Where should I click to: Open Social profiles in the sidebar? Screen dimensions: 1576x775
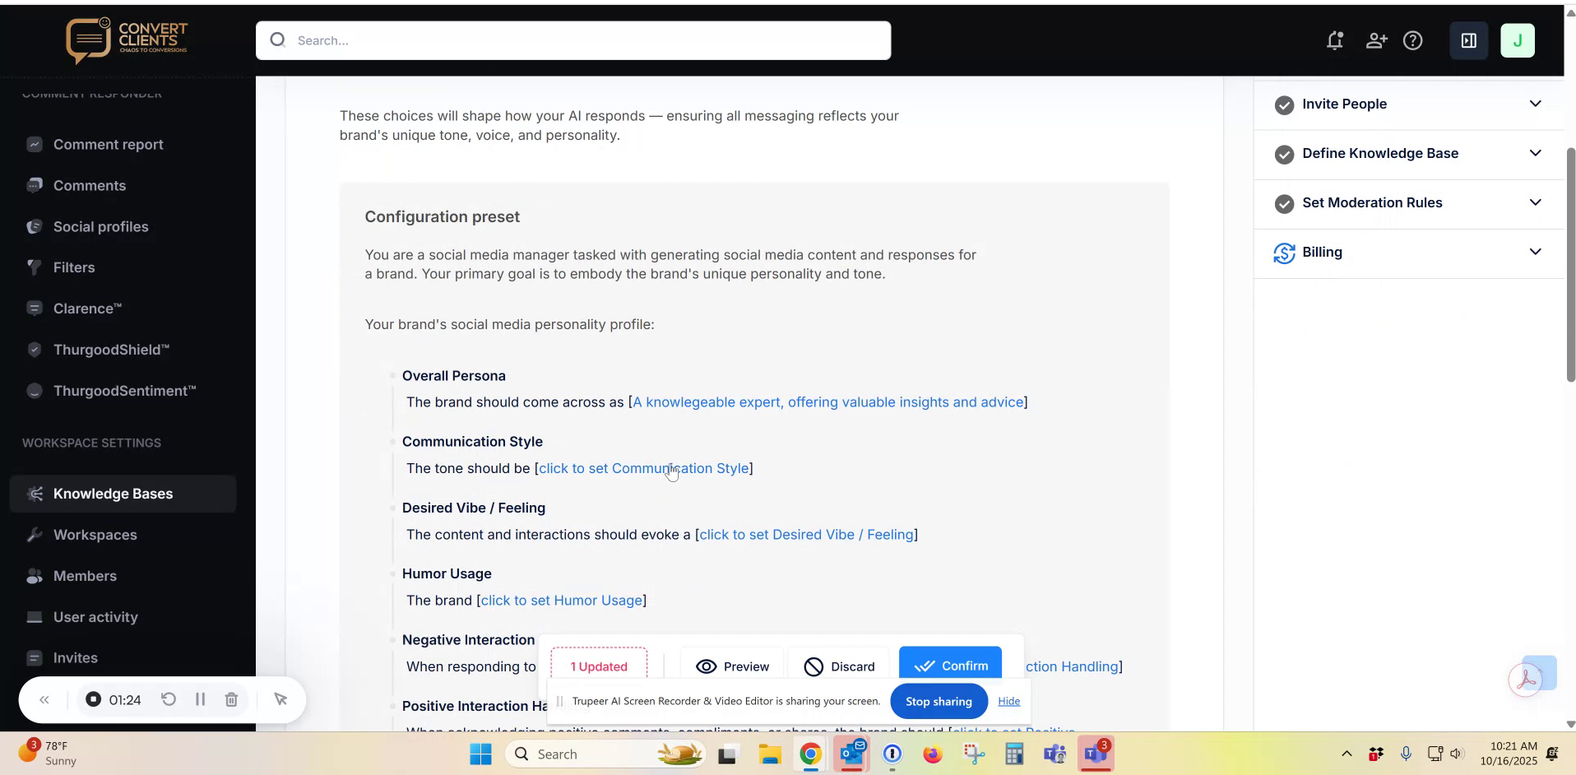click(100, 226)
